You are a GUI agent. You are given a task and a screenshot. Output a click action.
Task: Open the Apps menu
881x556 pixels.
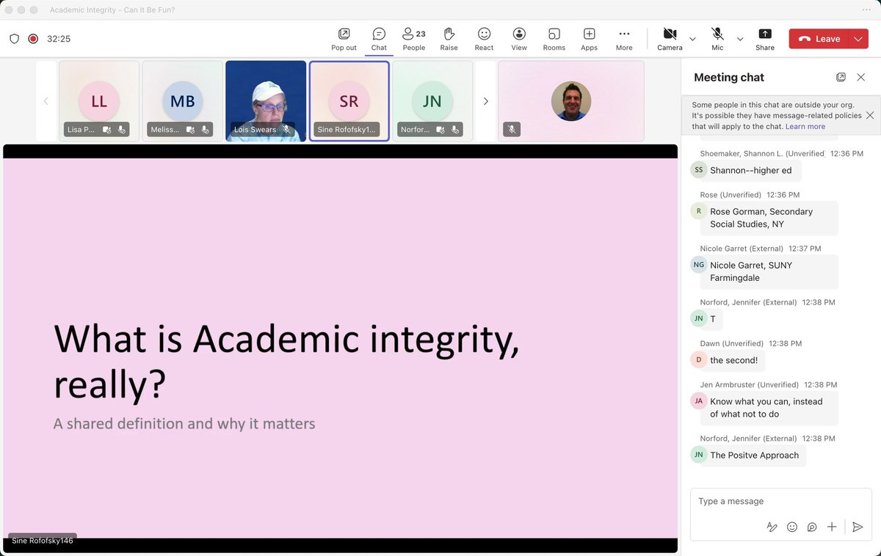(x=589, y=39)
